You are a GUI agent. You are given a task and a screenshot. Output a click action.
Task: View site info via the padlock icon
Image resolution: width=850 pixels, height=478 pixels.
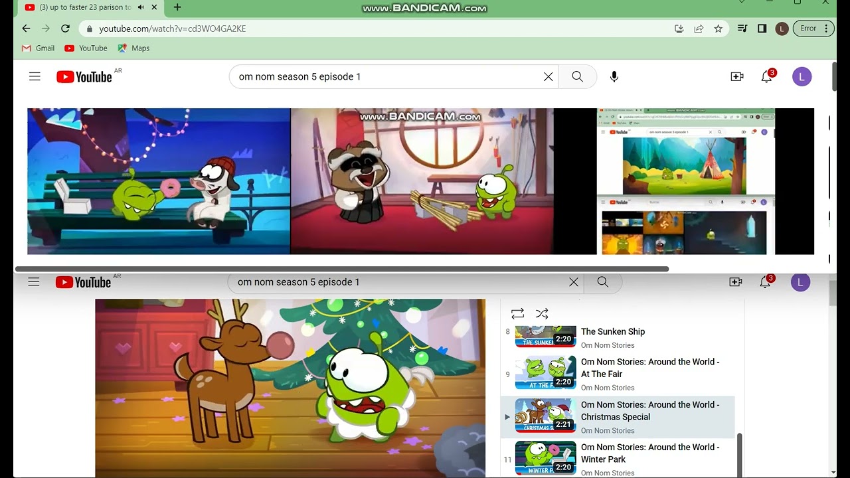tap(89, 29)
